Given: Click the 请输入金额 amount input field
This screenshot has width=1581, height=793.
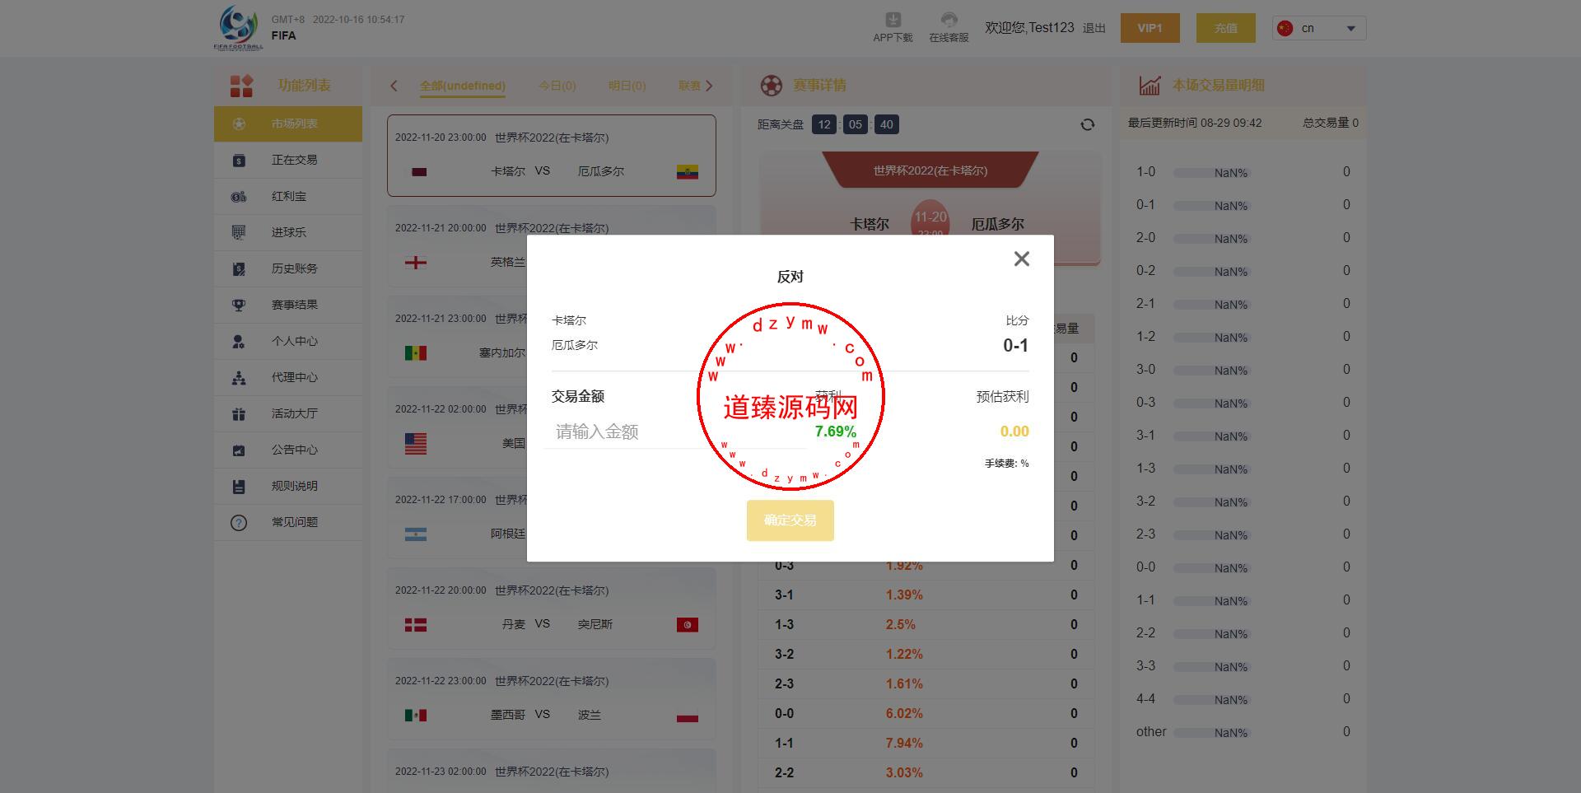Looking at the screenshot, I should (675, 431).
